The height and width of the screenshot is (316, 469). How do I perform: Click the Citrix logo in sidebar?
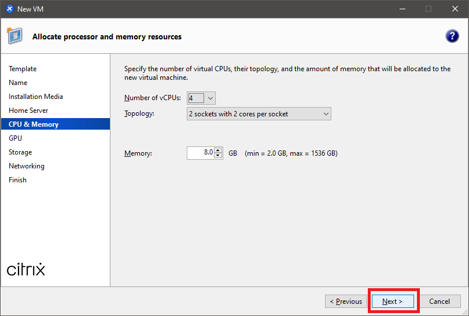[x=26, y=269]
